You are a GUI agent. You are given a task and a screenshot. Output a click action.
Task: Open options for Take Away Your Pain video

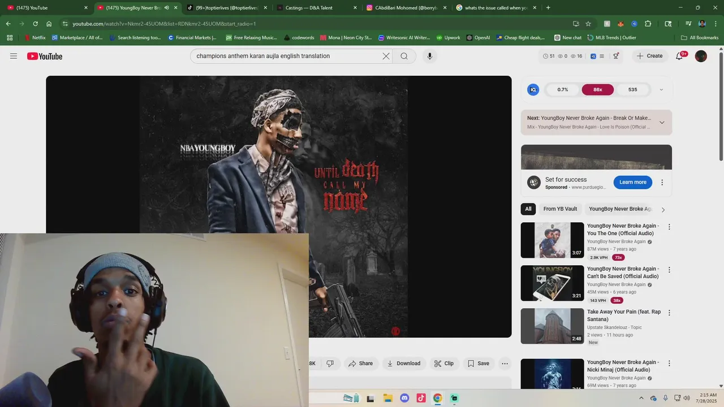[669, 313]
